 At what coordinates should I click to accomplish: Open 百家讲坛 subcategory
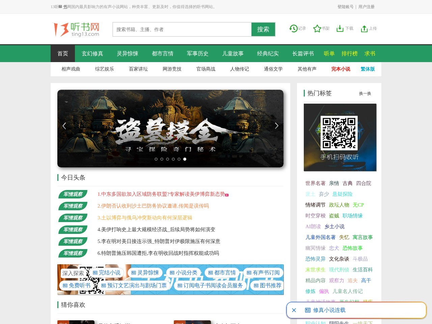pos(138,69)
